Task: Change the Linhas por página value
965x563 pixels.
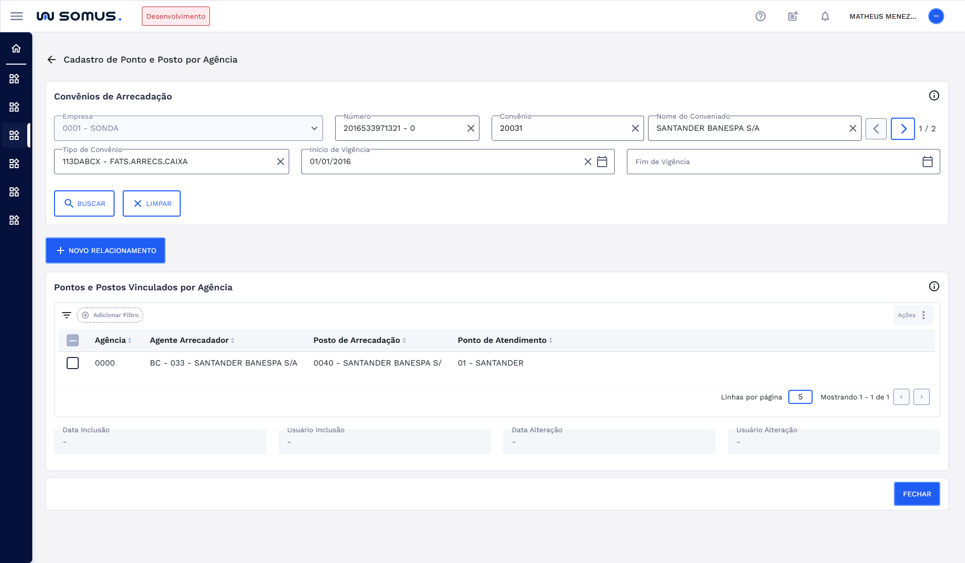Action: [x=800, y=397]
